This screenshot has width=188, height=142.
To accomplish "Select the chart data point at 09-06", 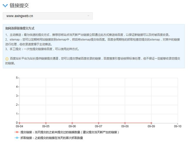I will click(72, 123).
